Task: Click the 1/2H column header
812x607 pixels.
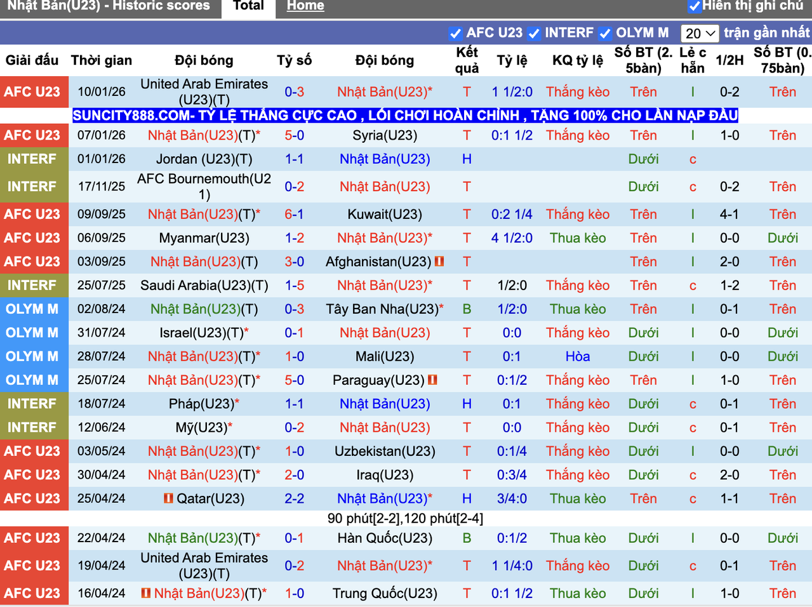Action: pyautogui.click(x=729, y=60)
